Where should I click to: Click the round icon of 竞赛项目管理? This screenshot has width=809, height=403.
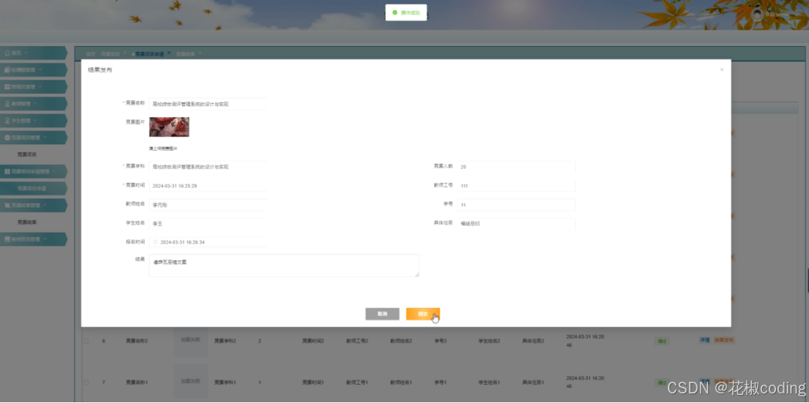(7, 138)
